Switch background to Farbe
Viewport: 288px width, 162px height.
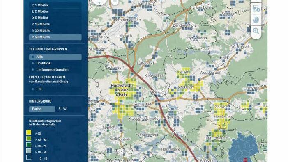point(42,109)
